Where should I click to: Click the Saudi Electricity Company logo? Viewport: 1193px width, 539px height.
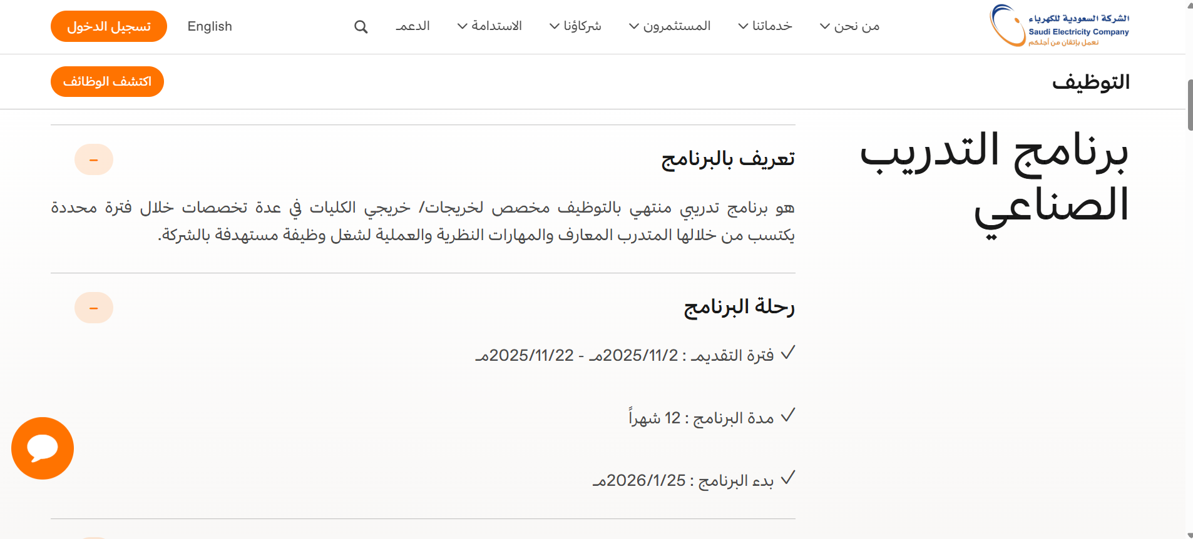click(1059, 26)
